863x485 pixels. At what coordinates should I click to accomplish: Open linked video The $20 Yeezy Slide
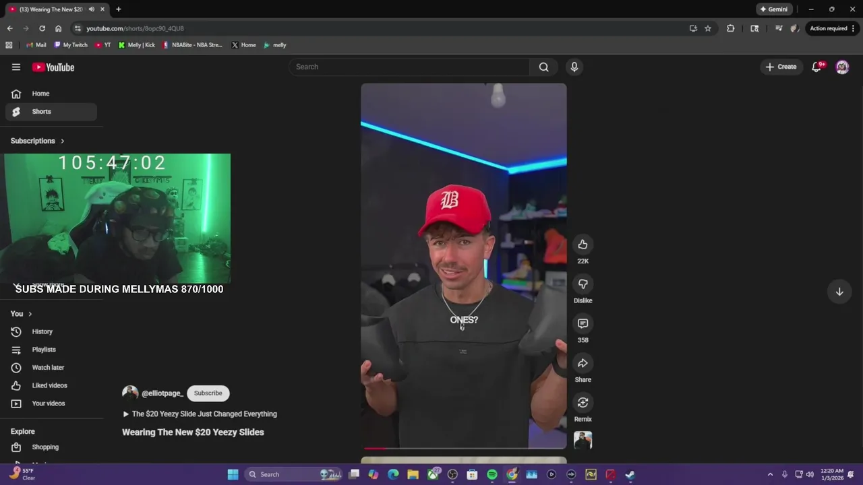200,414
